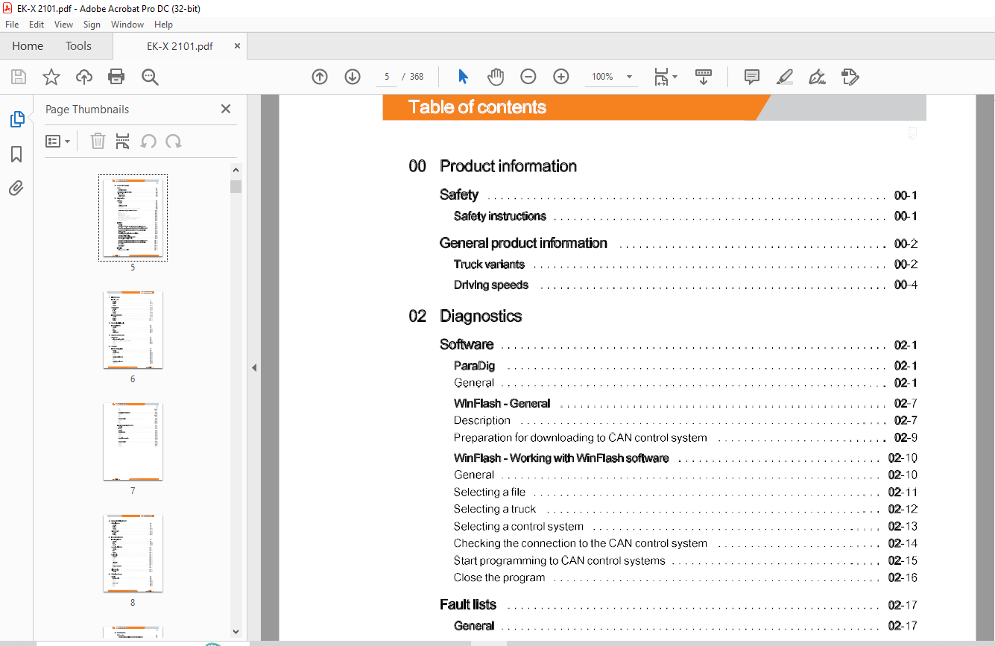This screenshot has height=646, width=995.
Task: Open the Help menu
Action: click(163, 25)
